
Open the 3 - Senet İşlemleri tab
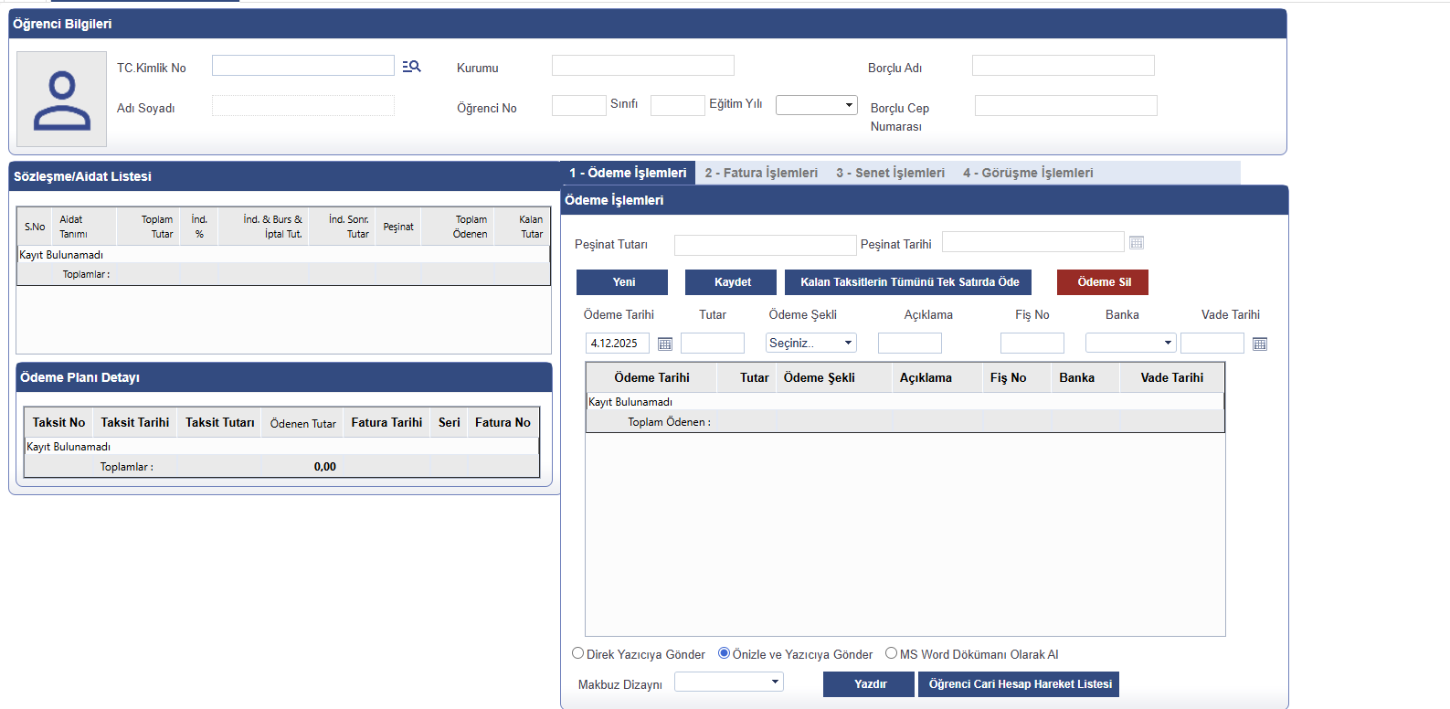(x=890, y=173)
